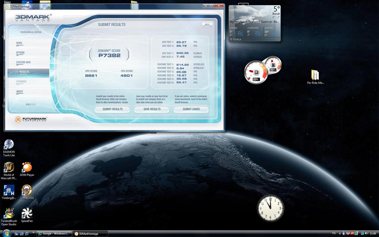Expand quick launch overflow chevron
This screenshot has width=379, height=237.
pyautogui.click(x=34, y=233)
